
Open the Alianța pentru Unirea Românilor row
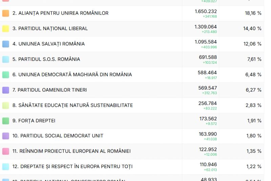tap(61, 13)
